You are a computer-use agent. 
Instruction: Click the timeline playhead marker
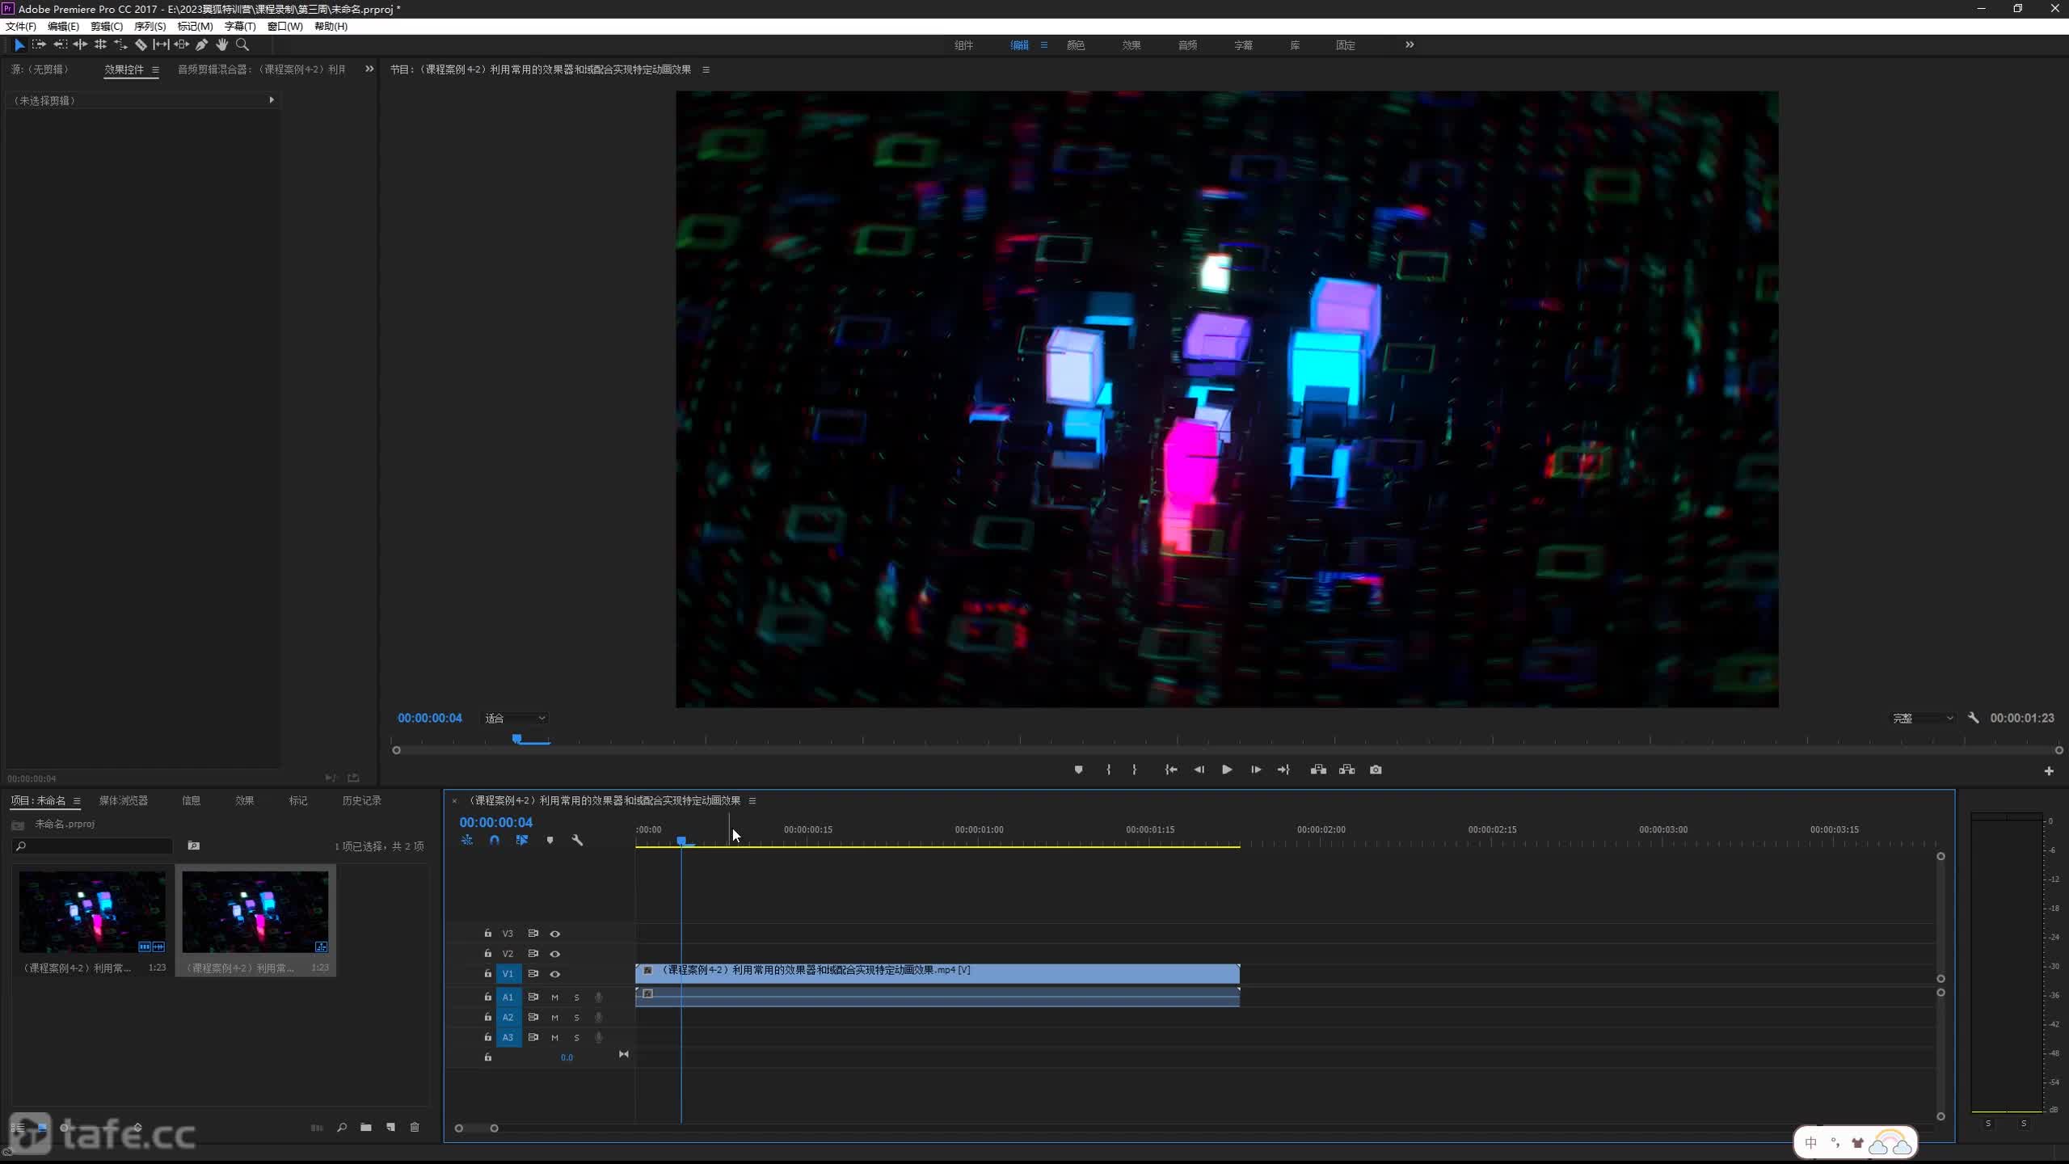click(x=681, y=841)
